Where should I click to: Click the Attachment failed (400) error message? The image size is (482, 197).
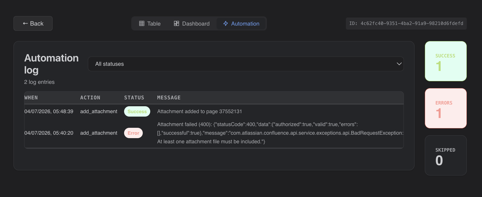[280, 133]
